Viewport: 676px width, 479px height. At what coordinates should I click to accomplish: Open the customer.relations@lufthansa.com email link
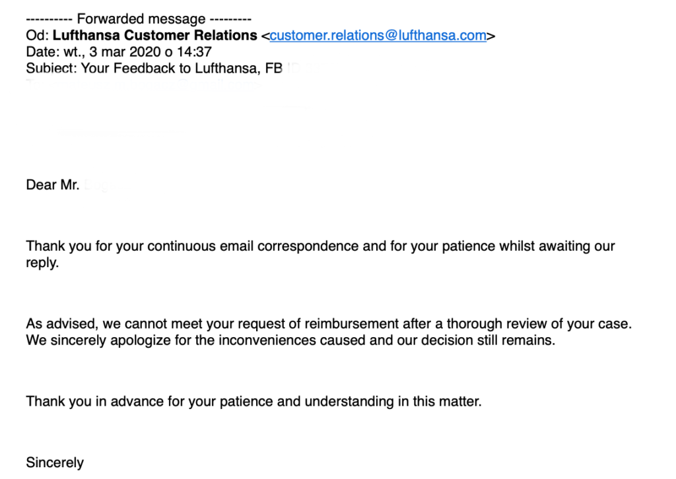378,36
